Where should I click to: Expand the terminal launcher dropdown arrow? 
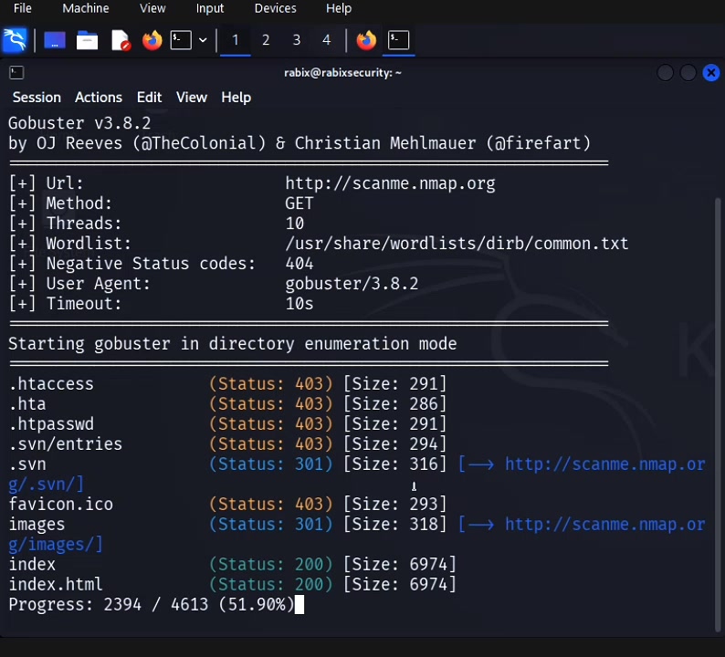click(203, 40)
